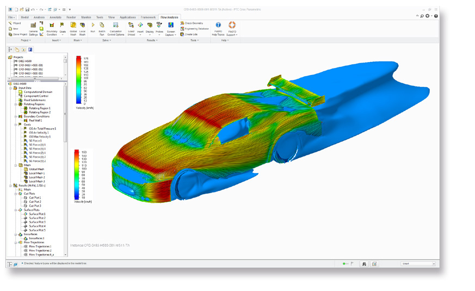Open Global Mesh settings
The height and width of the screenshot is (291, 475).
(73, 29)
